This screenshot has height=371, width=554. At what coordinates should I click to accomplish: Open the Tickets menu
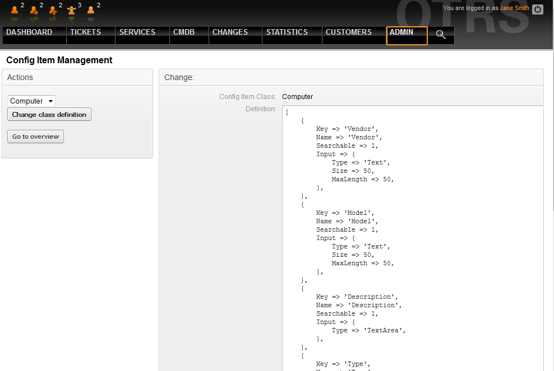coord(86,32)
